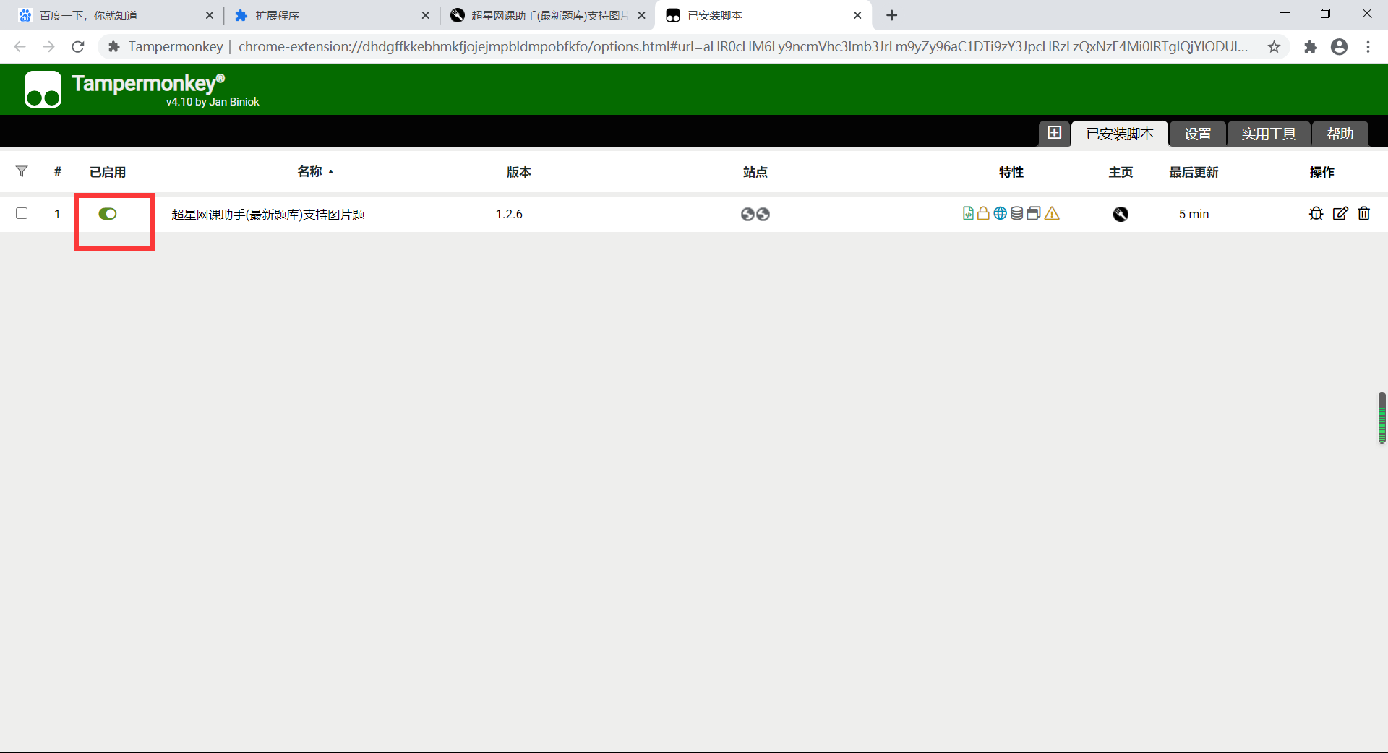Click the 5 min last-updated value
The image size is (1388, 753).
(x=1194, y=214)
